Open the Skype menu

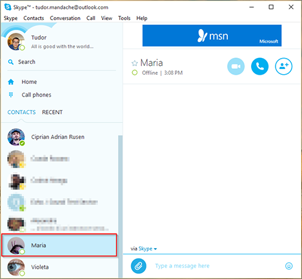click(x=10, y=18)
